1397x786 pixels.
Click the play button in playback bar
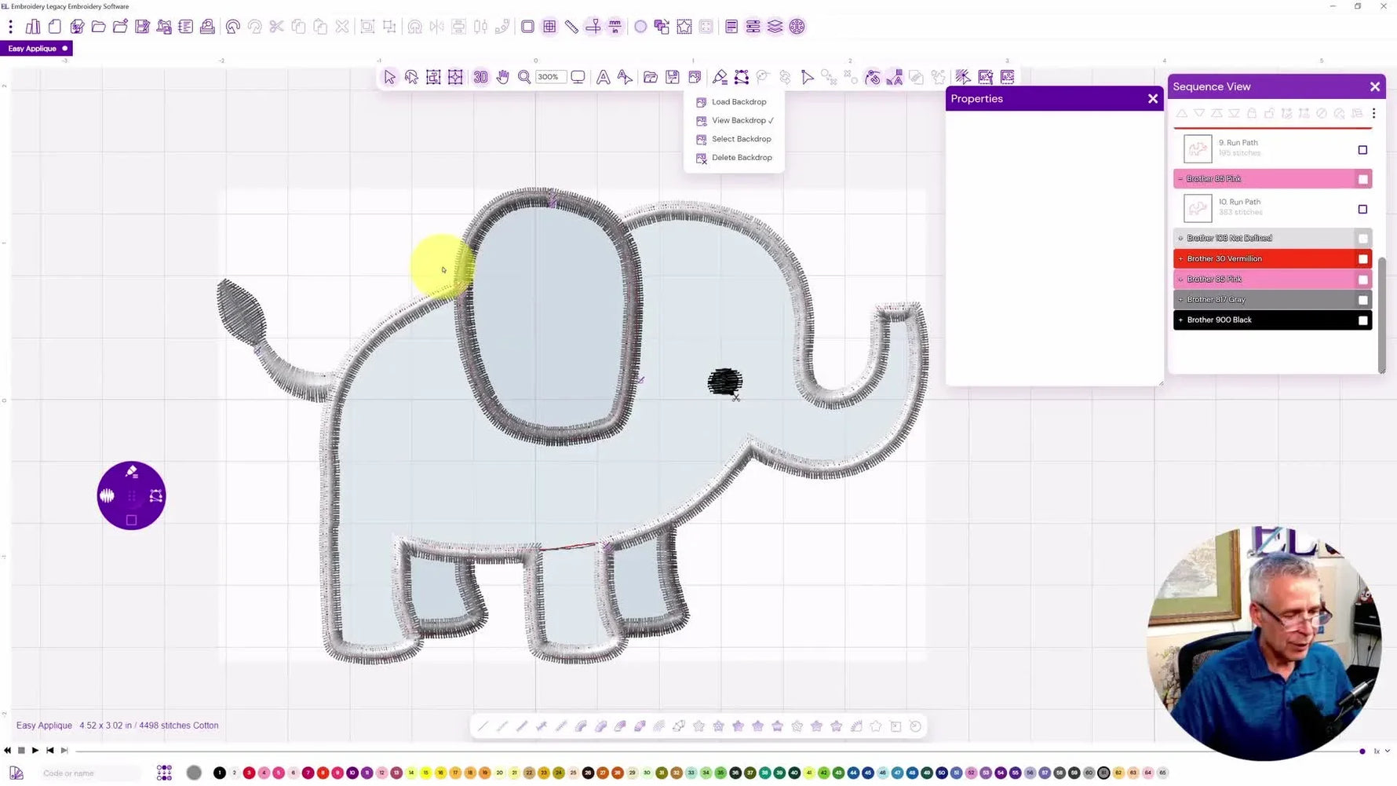pyautogui.click(x=35, y=751)
